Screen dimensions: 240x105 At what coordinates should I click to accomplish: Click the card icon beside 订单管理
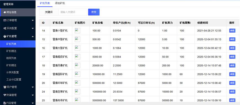click(5, 20)
